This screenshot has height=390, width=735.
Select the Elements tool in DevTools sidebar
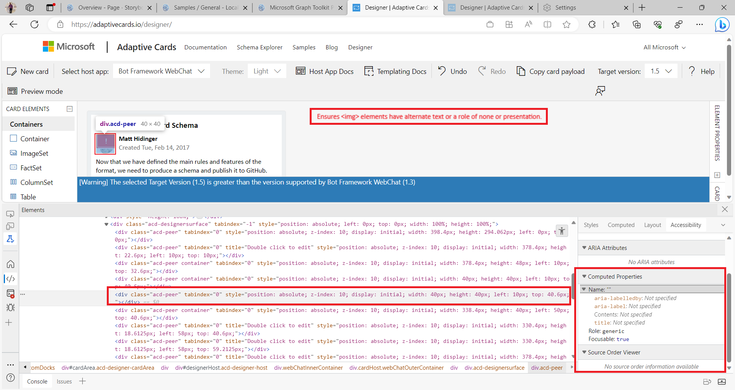pos(11,279)
